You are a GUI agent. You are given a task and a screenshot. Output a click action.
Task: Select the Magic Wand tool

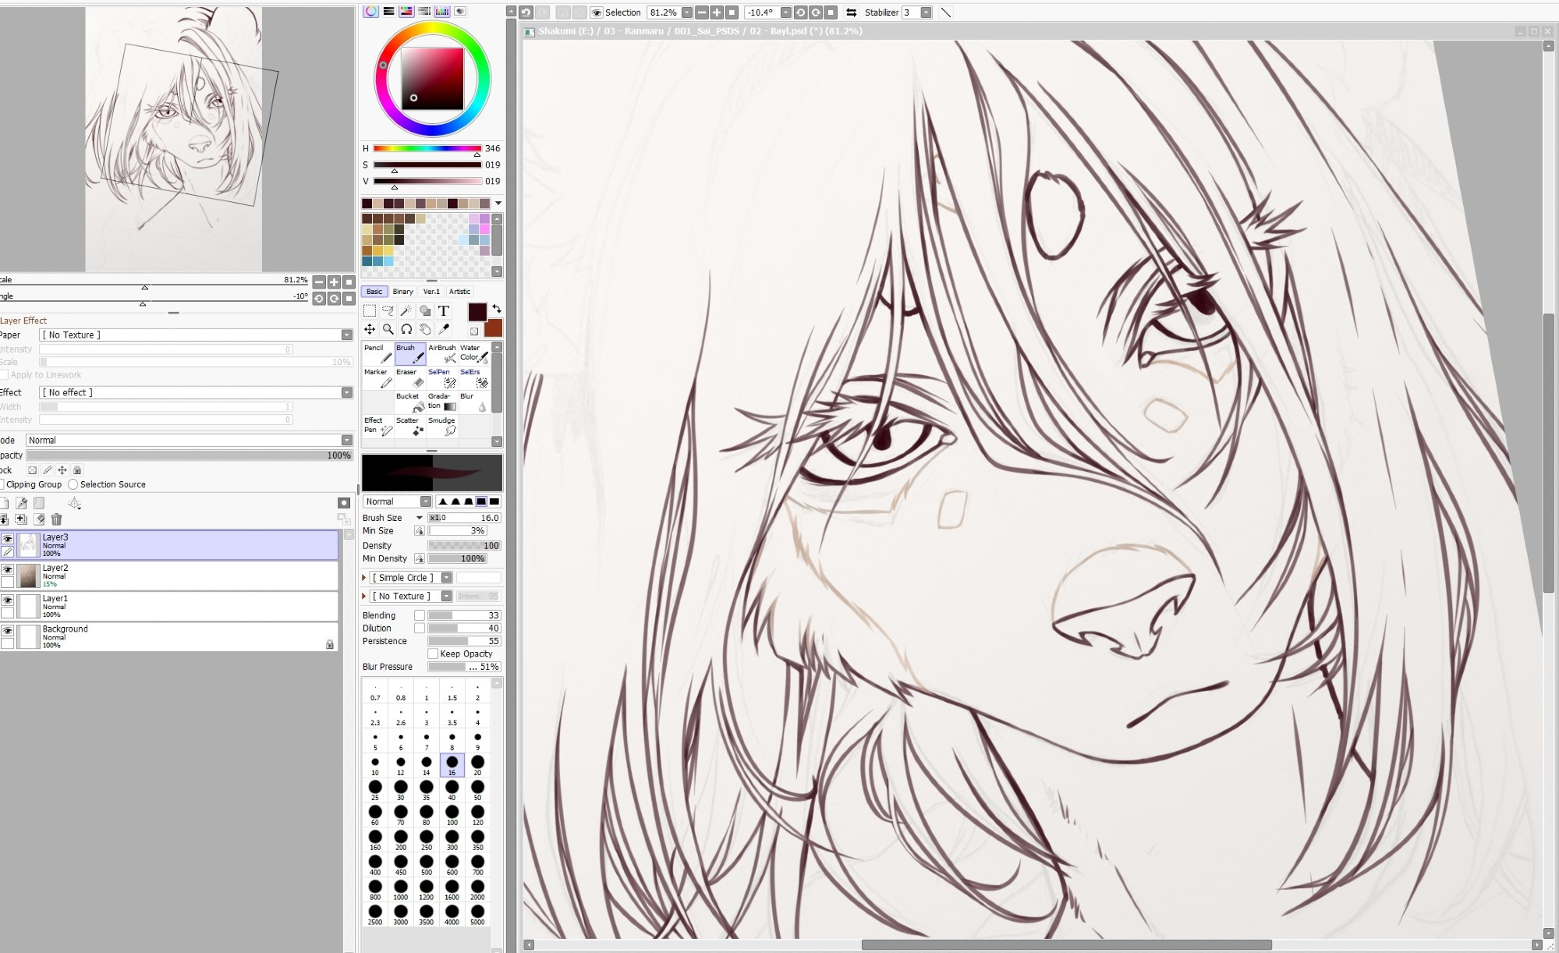click(x=406, y=310)
